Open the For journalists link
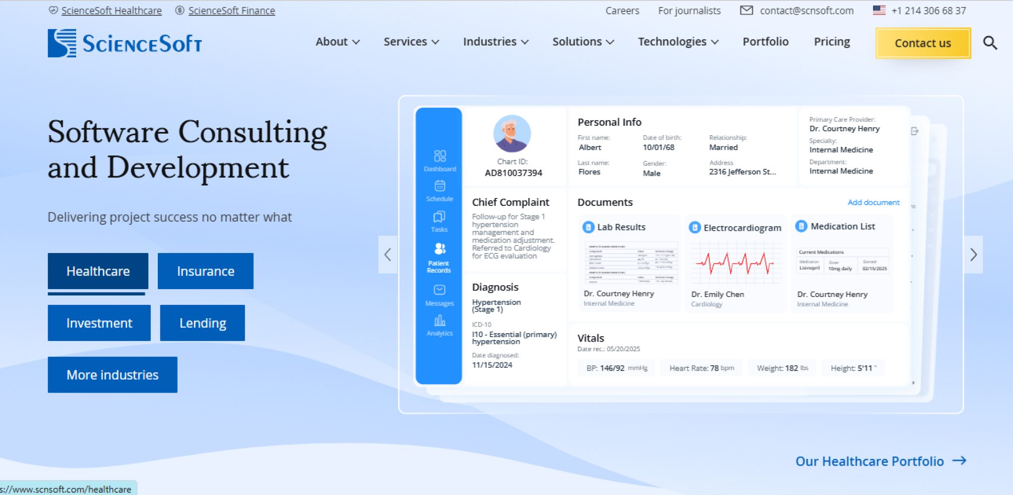This screenshot has height=495, width=1013. (x=690, y=10)
